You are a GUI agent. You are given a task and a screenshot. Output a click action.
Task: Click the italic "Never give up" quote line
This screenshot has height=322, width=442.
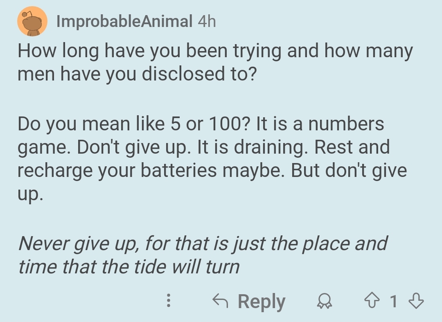203,244
